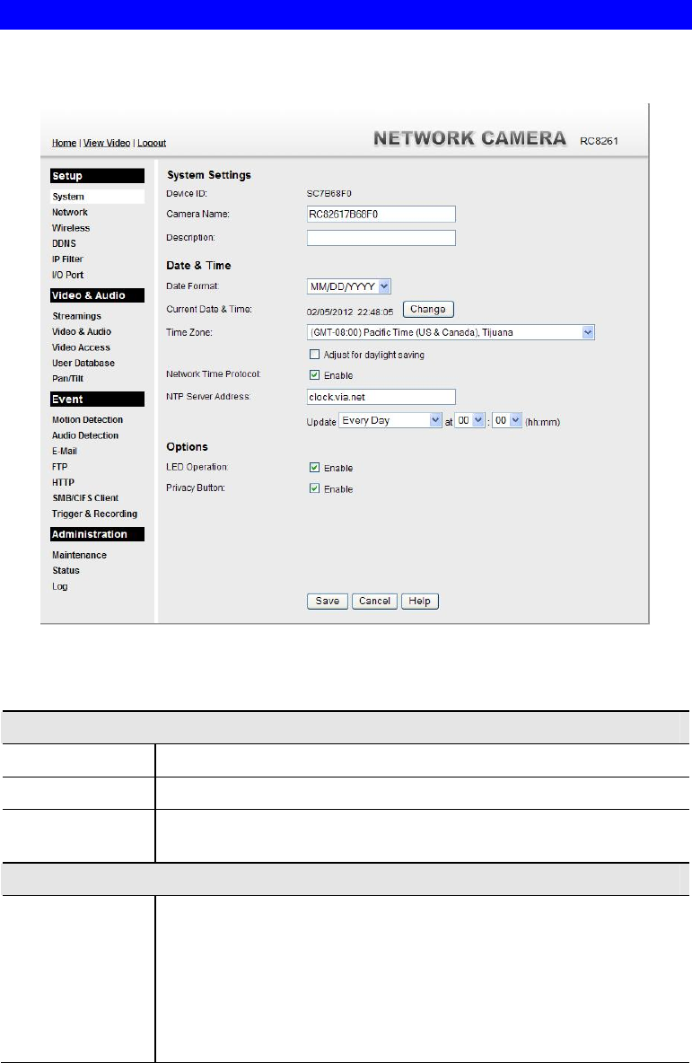View the Status page
The width and height of the screenshot is (692, 1063).
66,571
